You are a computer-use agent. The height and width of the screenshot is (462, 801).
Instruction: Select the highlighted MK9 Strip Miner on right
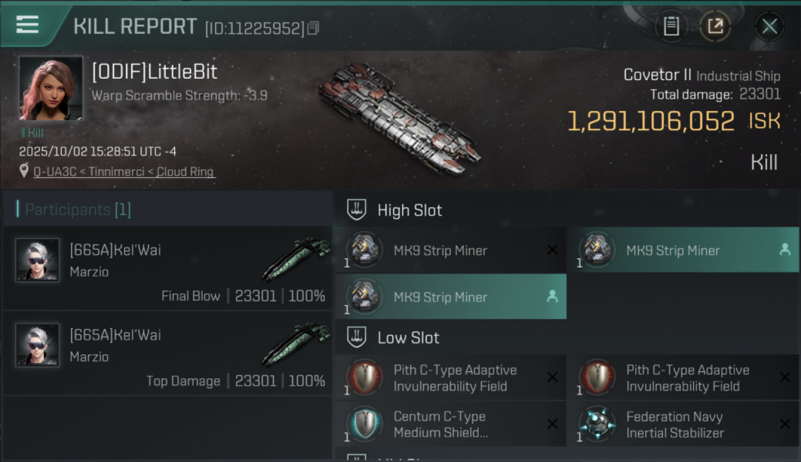(x=683, y=251)
